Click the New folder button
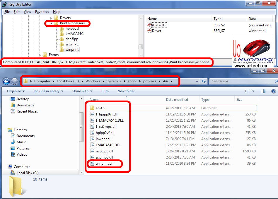Viewport: 278px width, 199px height. click(x=126, y=91)
